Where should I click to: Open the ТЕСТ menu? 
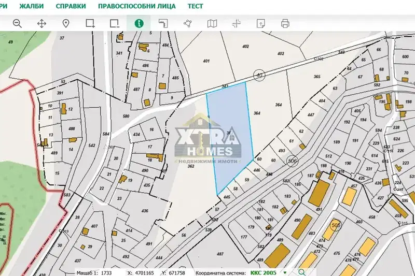196,6
